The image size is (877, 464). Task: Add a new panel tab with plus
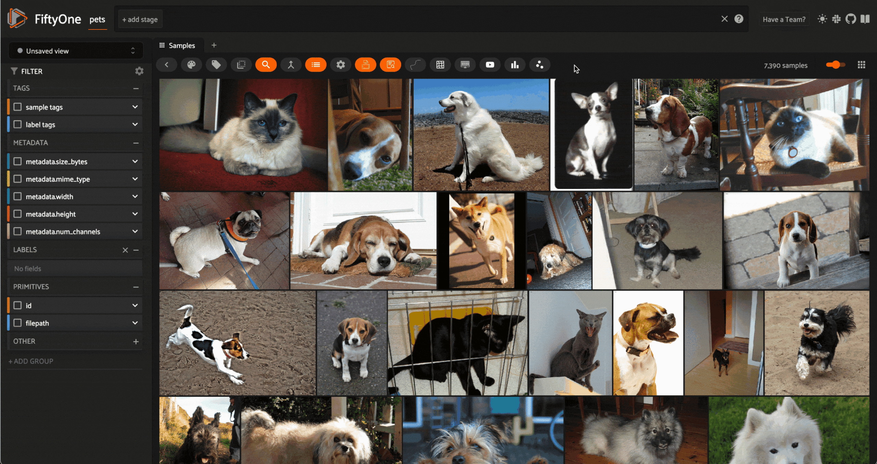(x=214, y=45)
